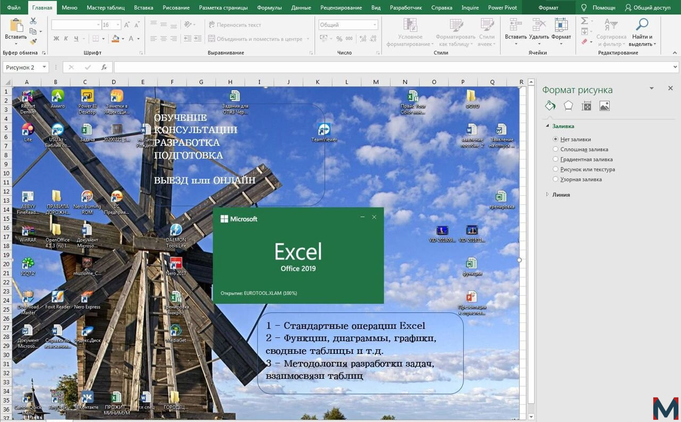Click the Fill down arrow icon
The height and width of the screenshot is (422, 681).
click(584, 31)
